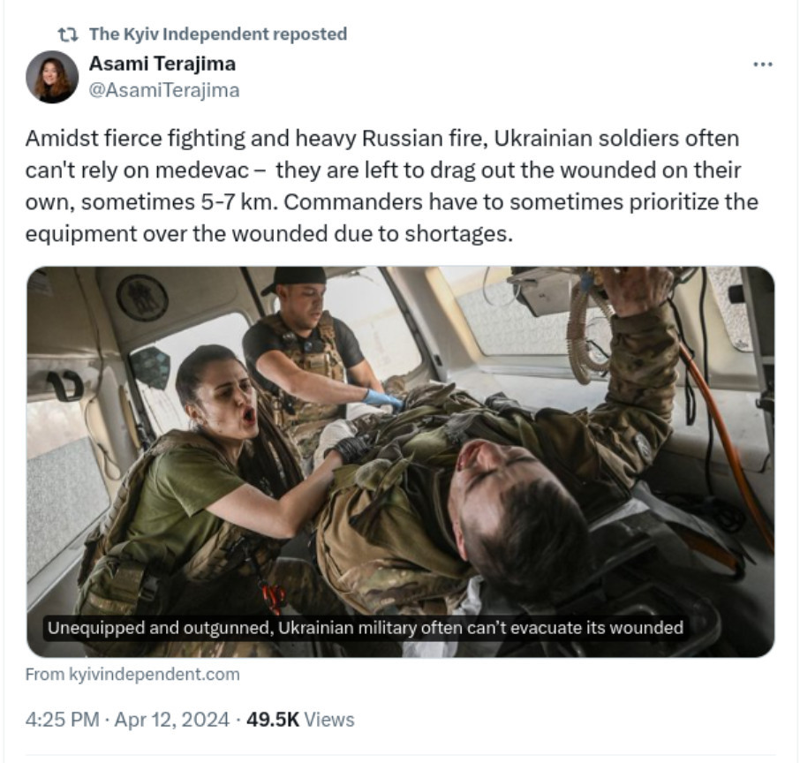The width and height of the screenshot is (800, 763).
Task: Click the @AsamiTerajima handle
Action: [x=163, y=90]
